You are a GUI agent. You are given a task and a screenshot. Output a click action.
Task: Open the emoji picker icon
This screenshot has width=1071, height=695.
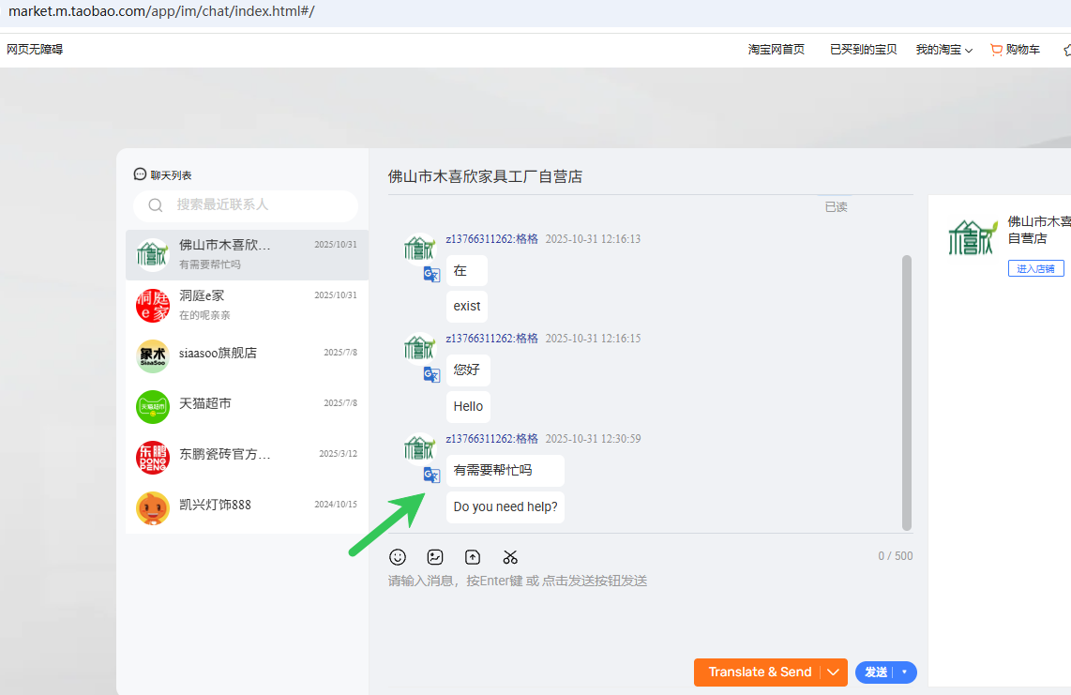pos(398,557)
